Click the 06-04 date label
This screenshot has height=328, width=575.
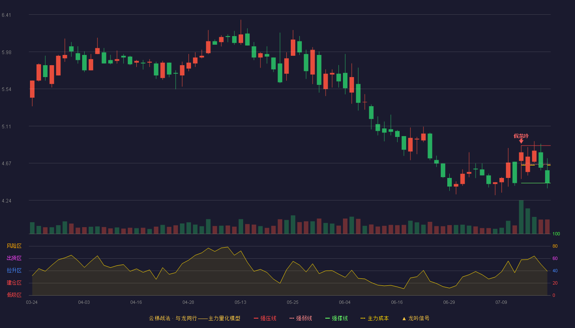click(x=345, y=302)
